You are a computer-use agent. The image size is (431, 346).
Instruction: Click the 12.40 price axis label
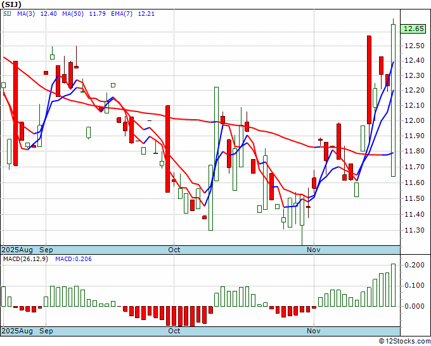tap(415, 60)
